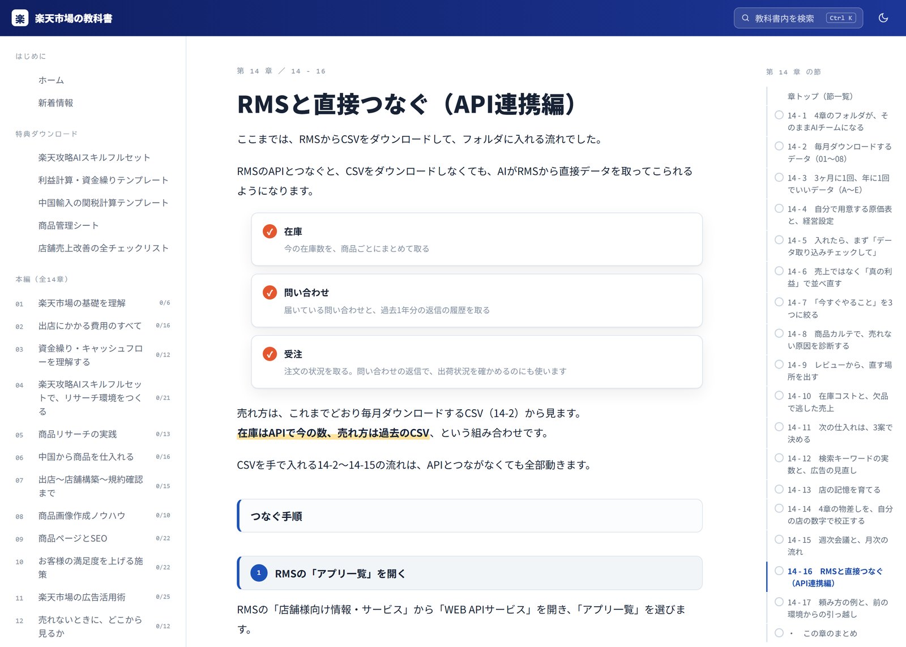This screenshot has width=906, height=647.
Task: Click the 楽天市場の教科書 site title
Action: coord(74,18)
